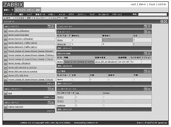Collapse the last 20 issues panel
171x127 pixels.
pyautogui.click(x=149, y=54)
